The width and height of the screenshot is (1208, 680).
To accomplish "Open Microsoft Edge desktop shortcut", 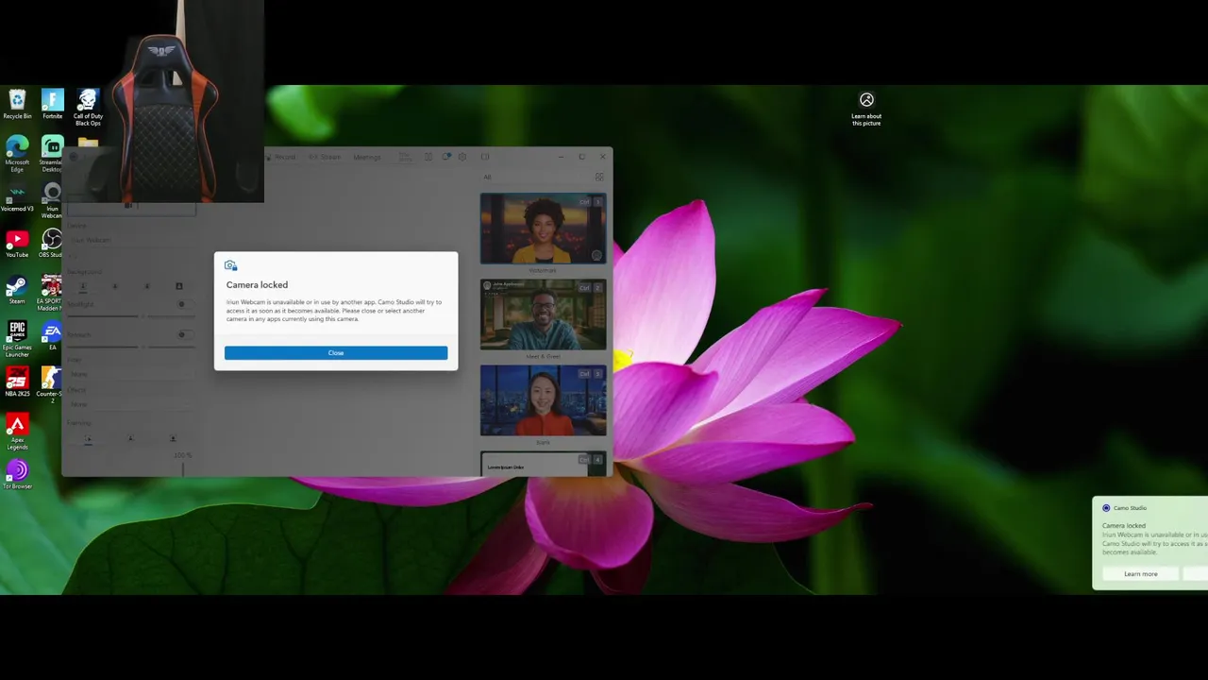I will tap(17, 154).
